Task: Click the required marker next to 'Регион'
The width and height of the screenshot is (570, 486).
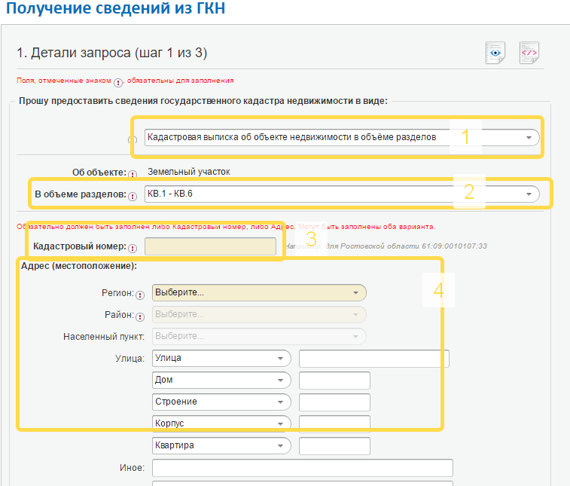Action: pos(139,294)
